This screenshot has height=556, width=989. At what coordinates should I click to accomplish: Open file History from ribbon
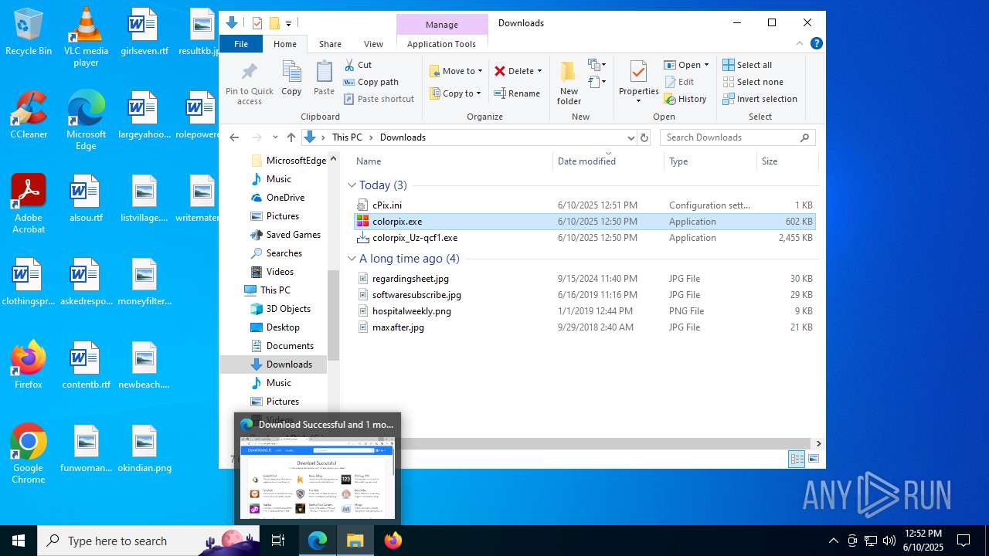(685, 99)
